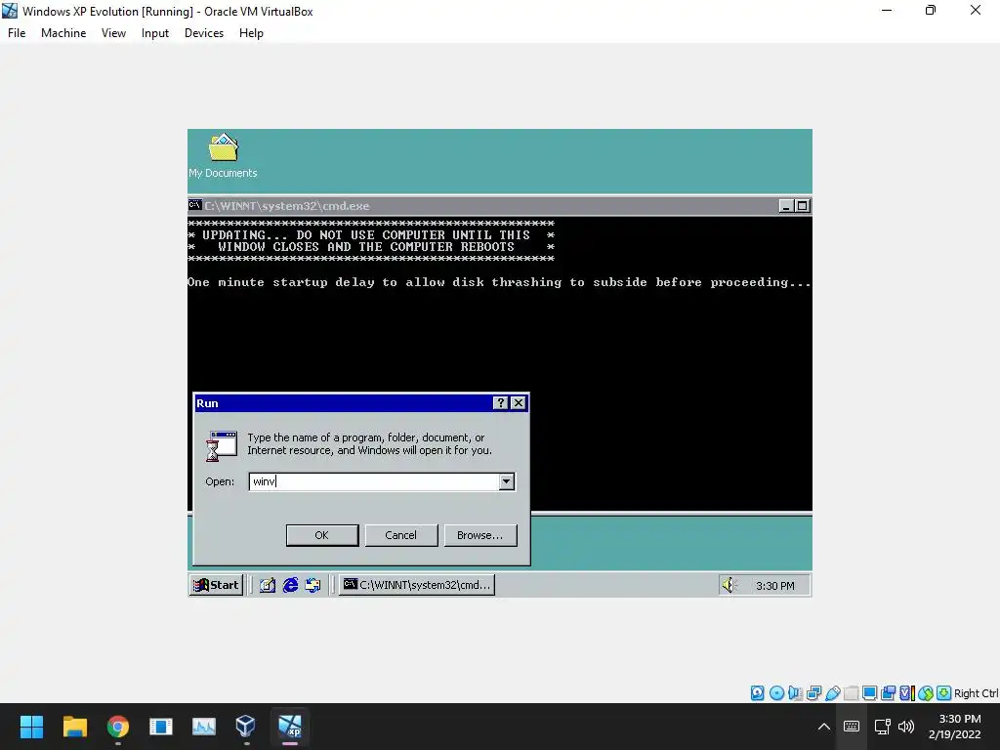Click the shared folders status icon

(851, 693)
